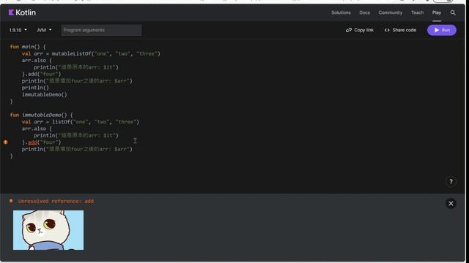Open the Solutions menu
This screenshot has height=263, width=469.
click(341, 12)
